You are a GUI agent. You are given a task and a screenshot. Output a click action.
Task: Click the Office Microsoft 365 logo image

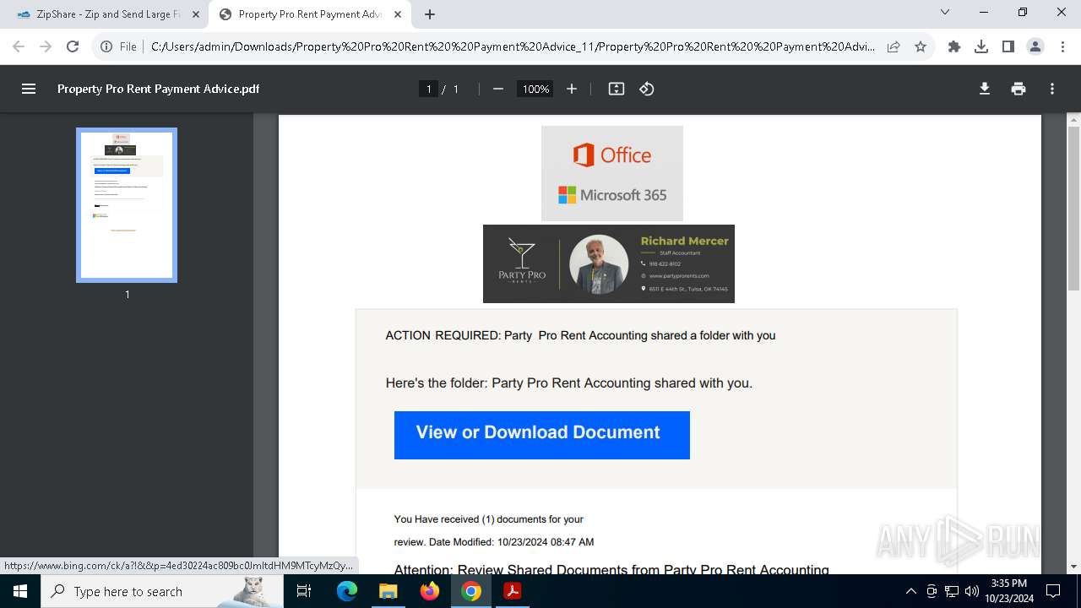click(612, 173)
